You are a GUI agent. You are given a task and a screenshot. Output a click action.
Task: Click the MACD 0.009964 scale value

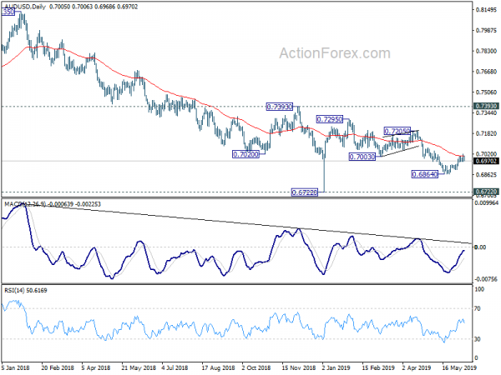point(487,202)
